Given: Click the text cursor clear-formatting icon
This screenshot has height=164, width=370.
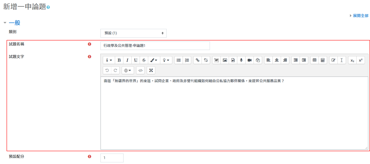Looking at the screenshot, I should click(x=341, y=60).
